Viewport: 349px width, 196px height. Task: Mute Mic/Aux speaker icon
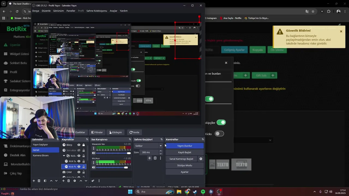tap(94, 167)
